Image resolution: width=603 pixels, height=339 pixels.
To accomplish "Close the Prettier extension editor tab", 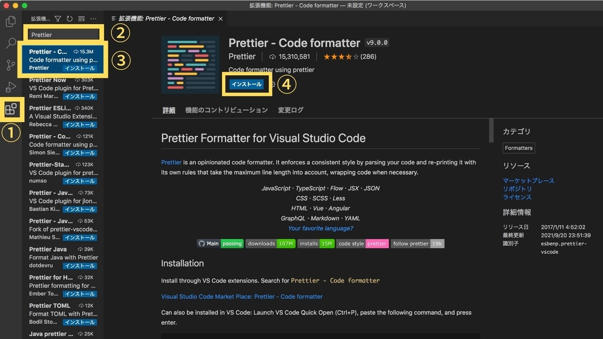I will pyautogui.click(x=220, y=19).
